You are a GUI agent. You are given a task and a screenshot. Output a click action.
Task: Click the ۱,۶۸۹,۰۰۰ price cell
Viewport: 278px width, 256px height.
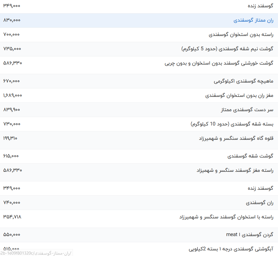(x=13, y=95)
